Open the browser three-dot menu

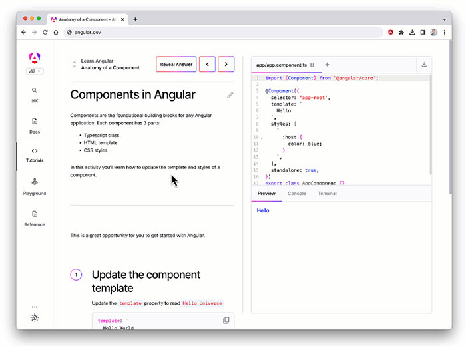point(444,32)
